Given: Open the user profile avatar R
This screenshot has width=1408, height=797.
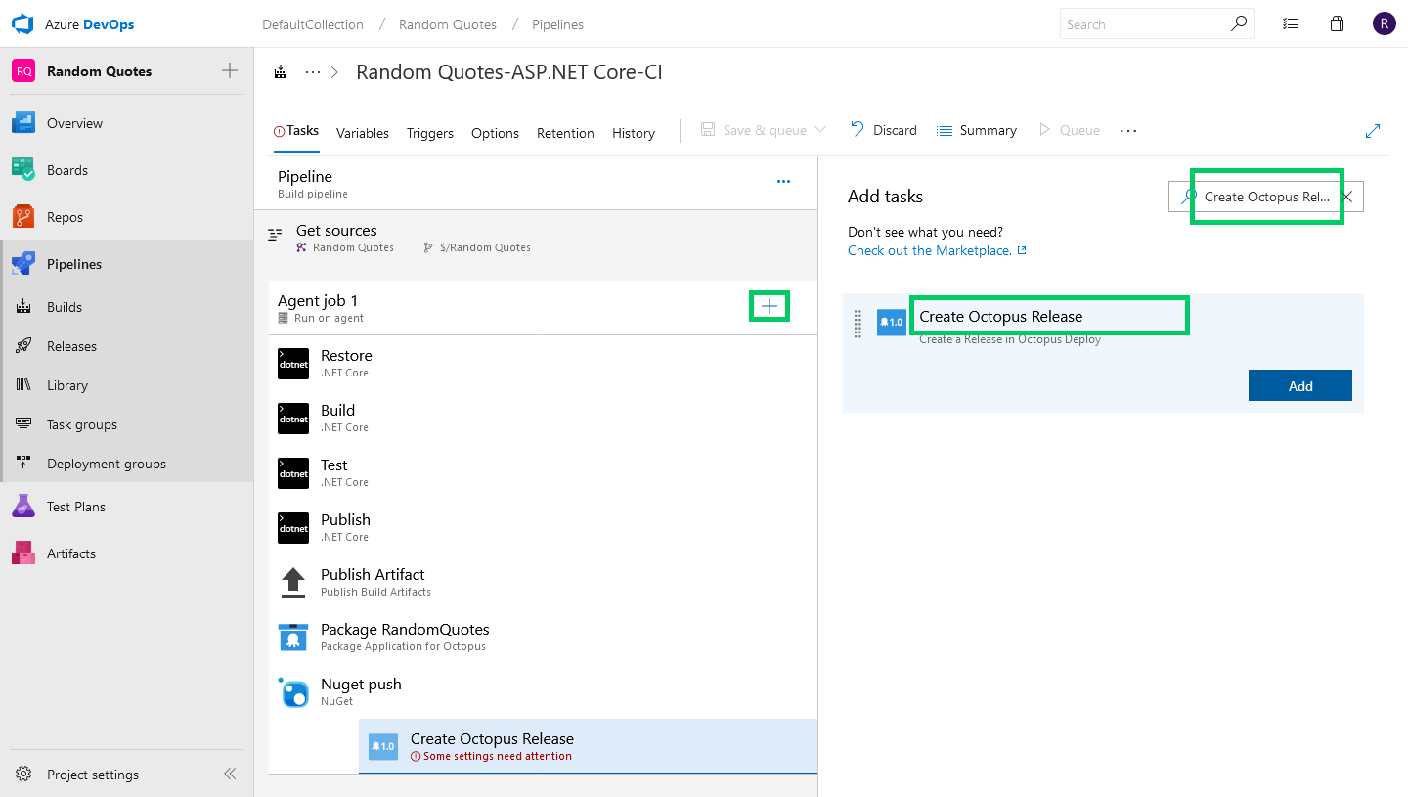Looking at the screenshot, I should tap(1384, 24).
